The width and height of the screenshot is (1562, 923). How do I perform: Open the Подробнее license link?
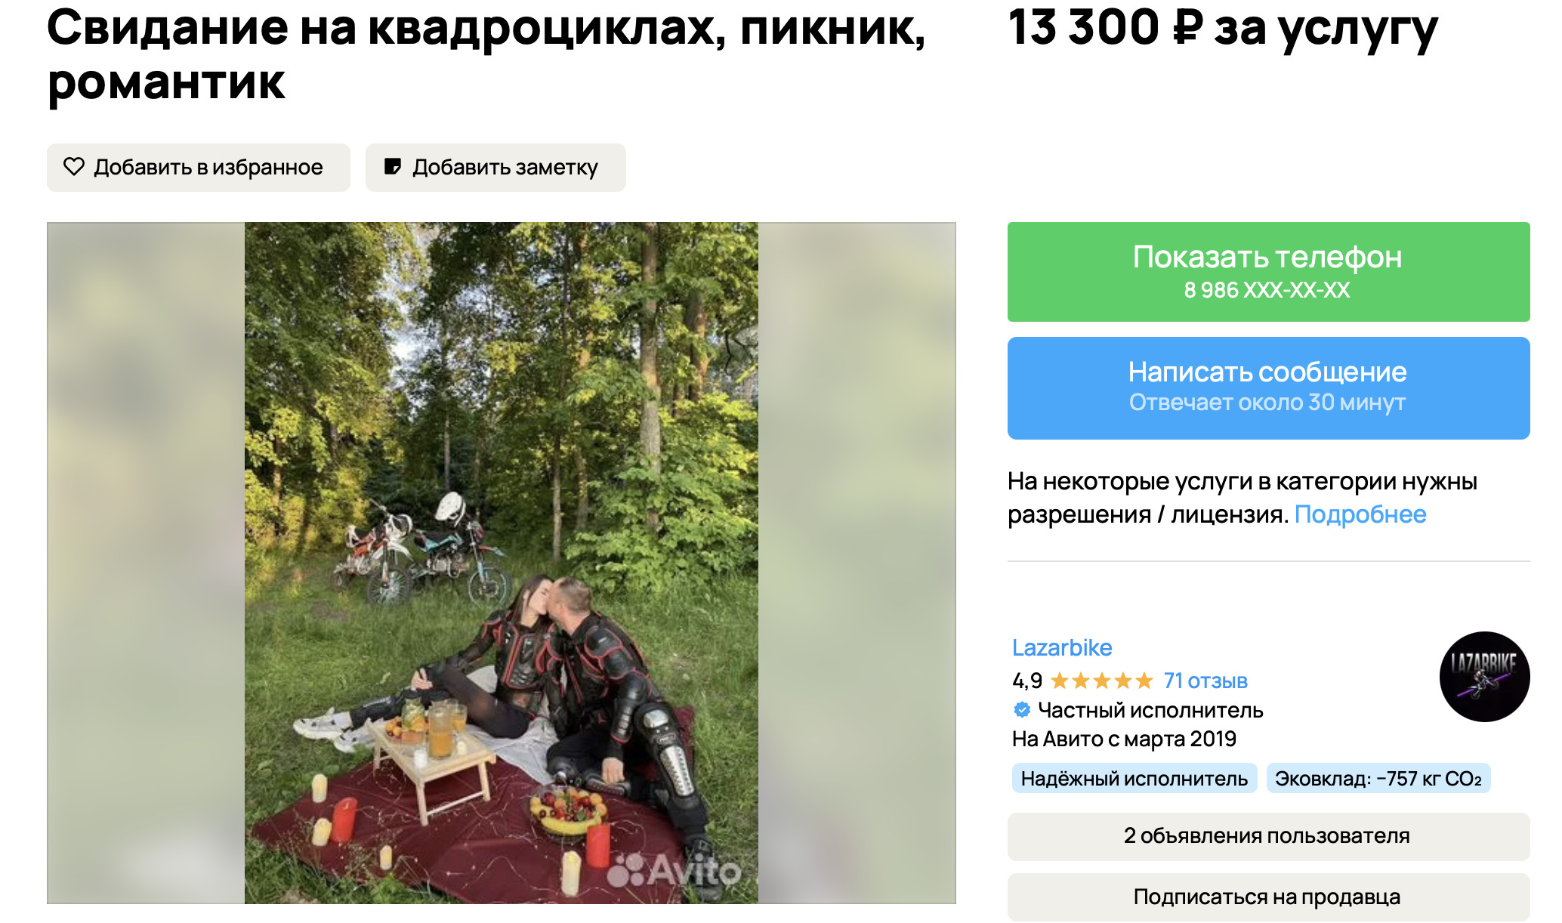pos(1360,514)
